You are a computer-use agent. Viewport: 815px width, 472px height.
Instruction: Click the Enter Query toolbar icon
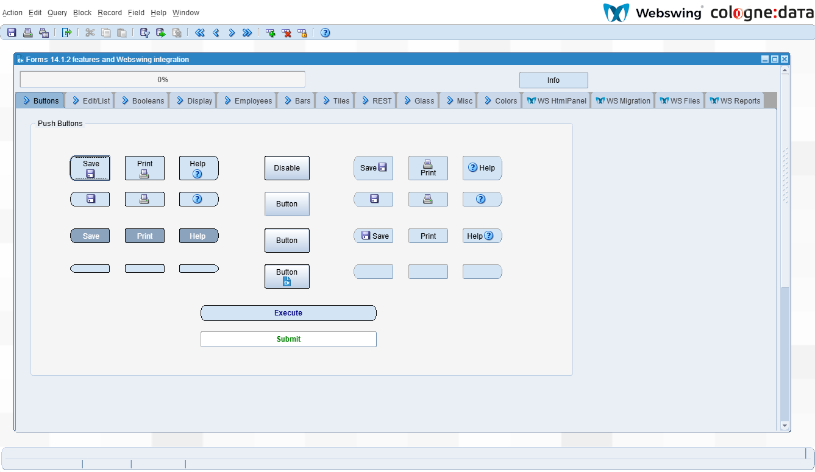(144, 33)
